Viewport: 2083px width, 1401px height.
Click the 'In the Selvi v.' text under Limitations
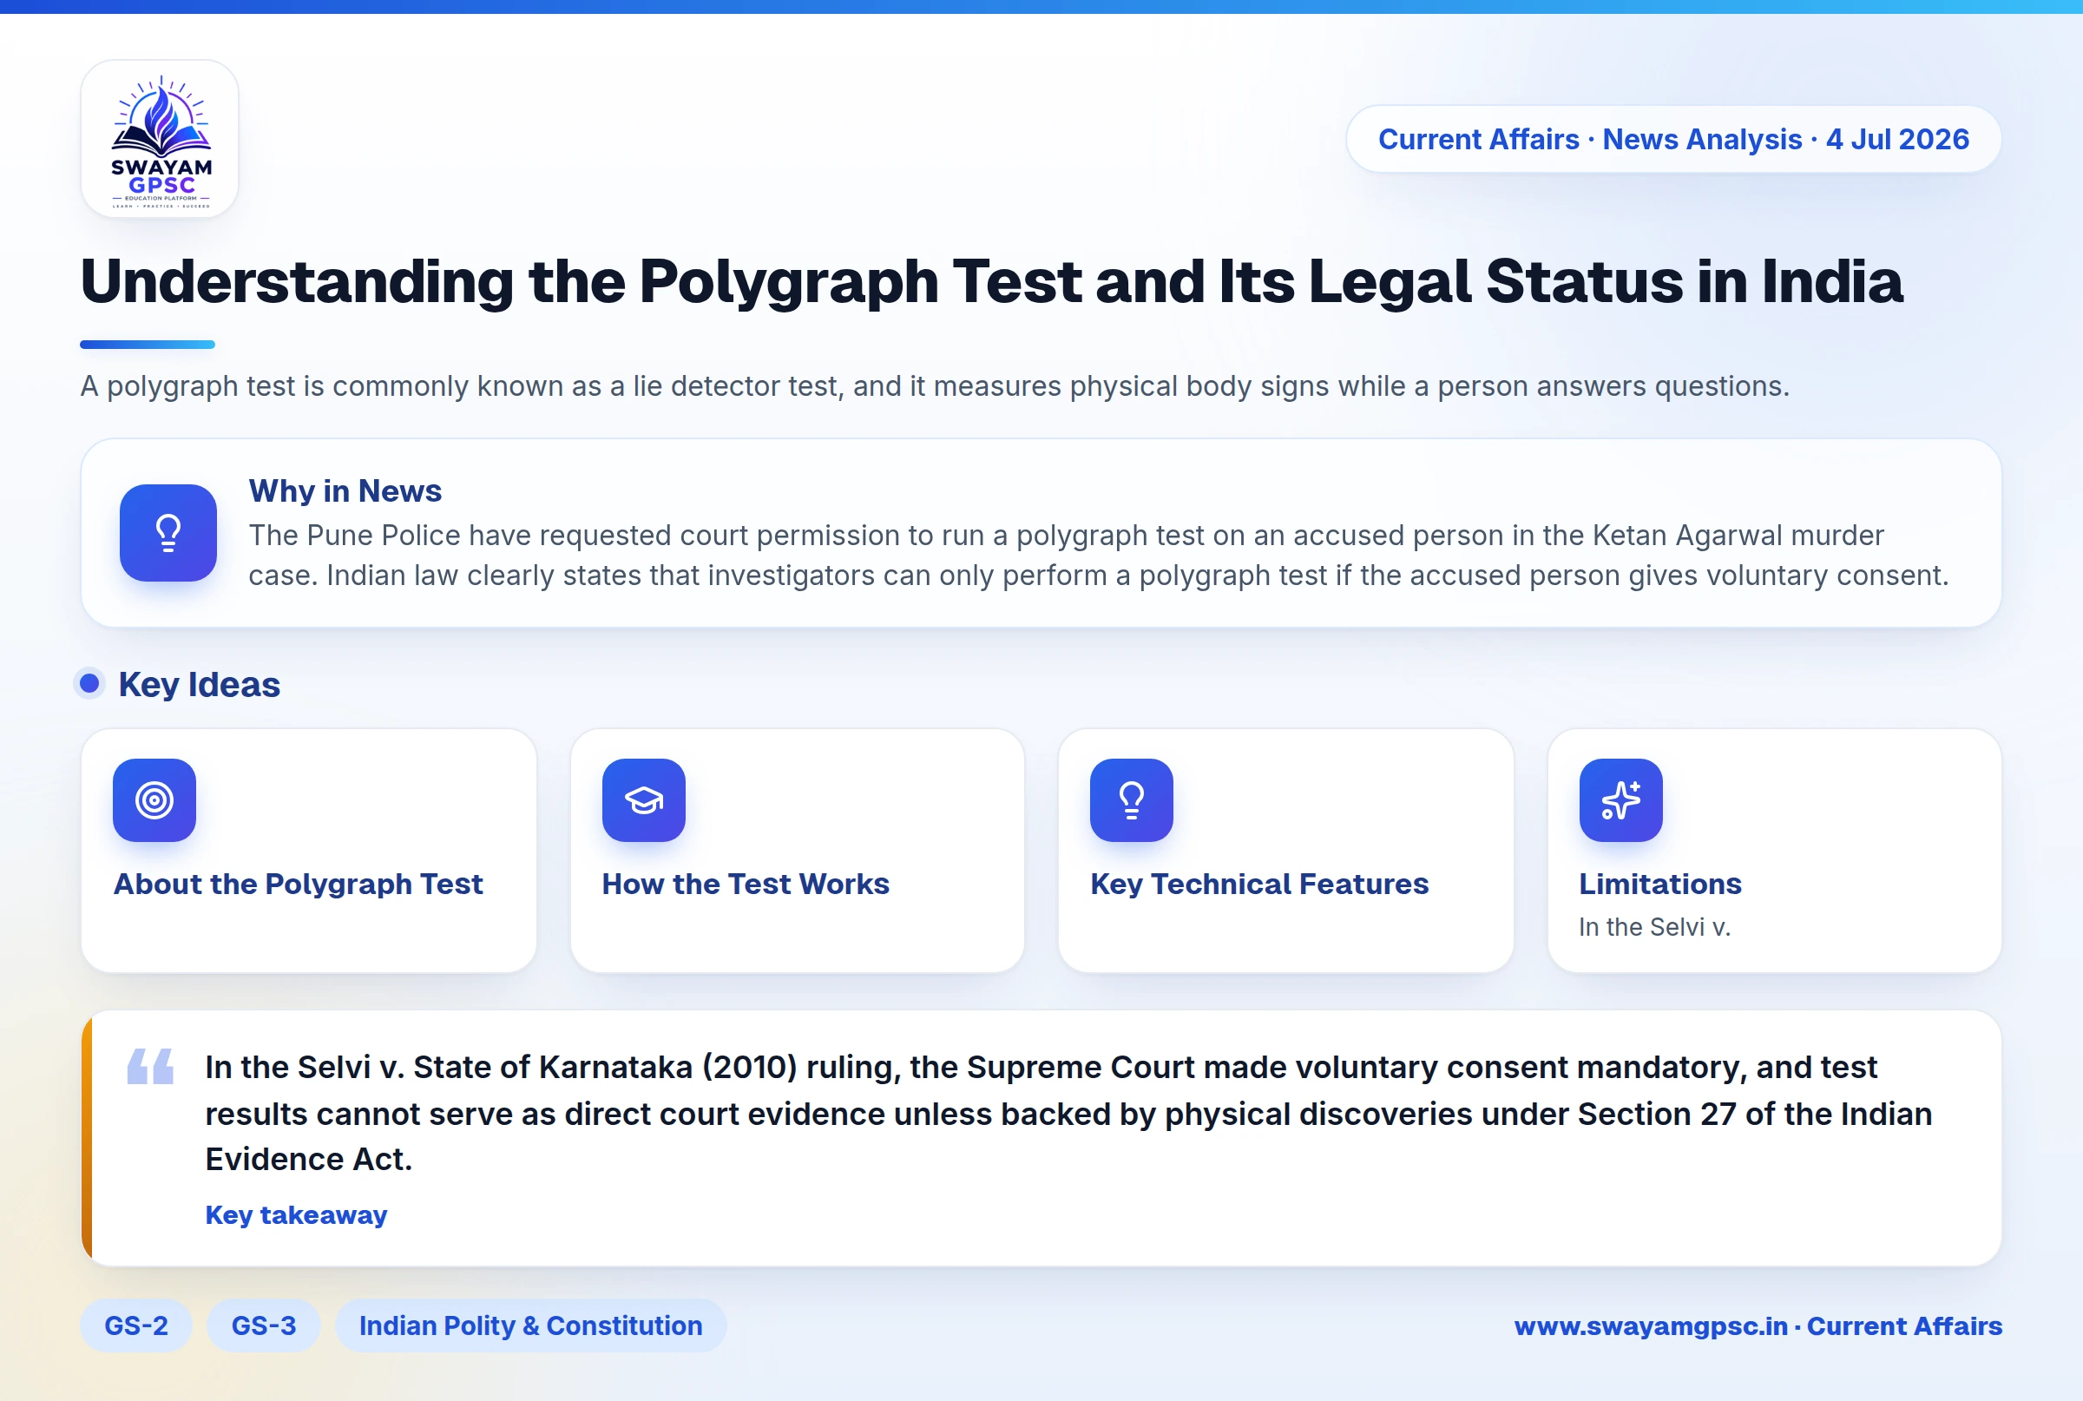(1654, 927)
